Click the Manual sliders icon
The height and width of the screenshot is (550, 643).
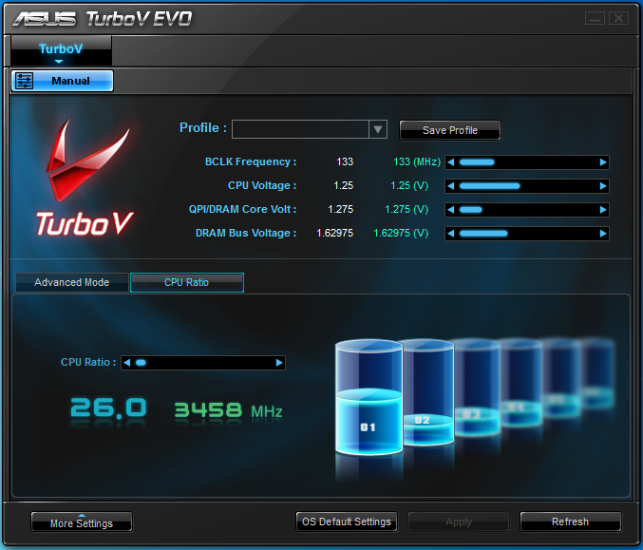pos(24,81)
